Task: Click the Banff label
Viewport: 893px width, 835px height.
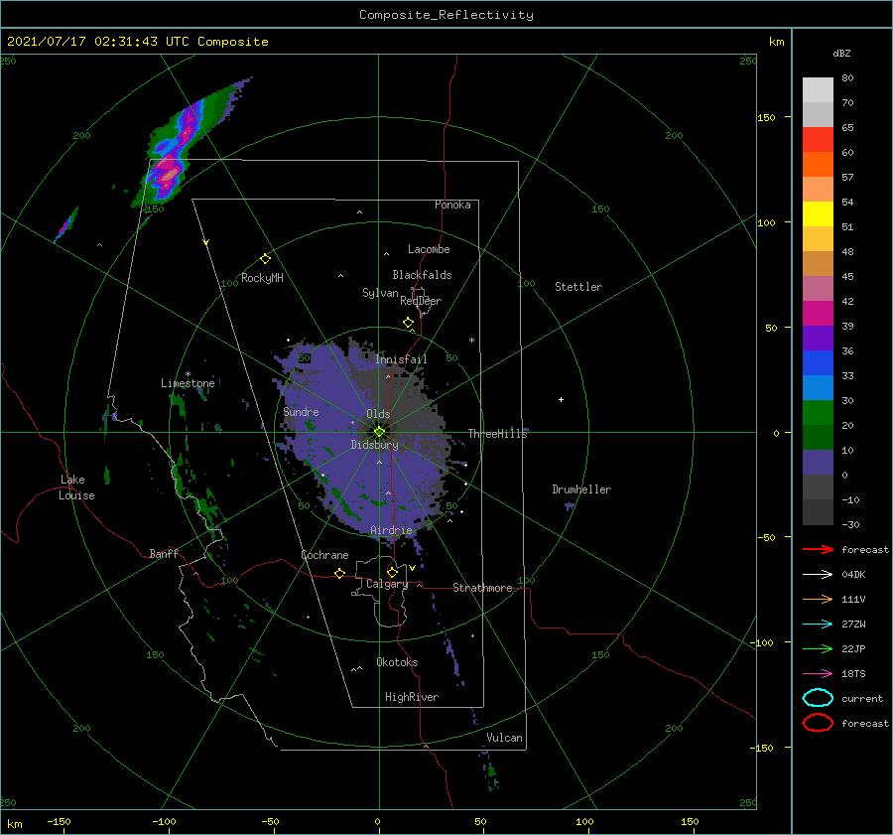Action: (164, 553)
